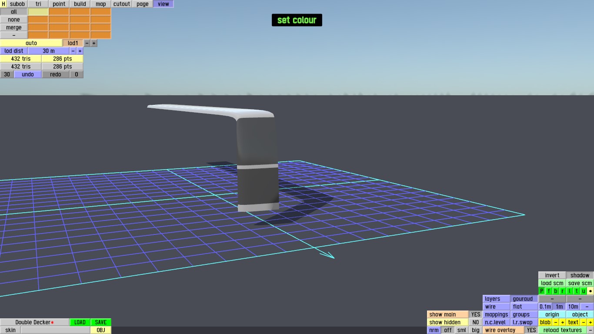The image size is (594, 334).
Task: Click the invert button
Action: click(x=552, y=275)
